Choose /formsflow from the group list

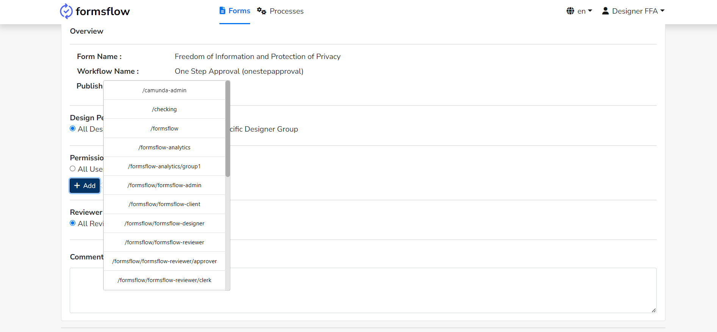tap(164, 129)
